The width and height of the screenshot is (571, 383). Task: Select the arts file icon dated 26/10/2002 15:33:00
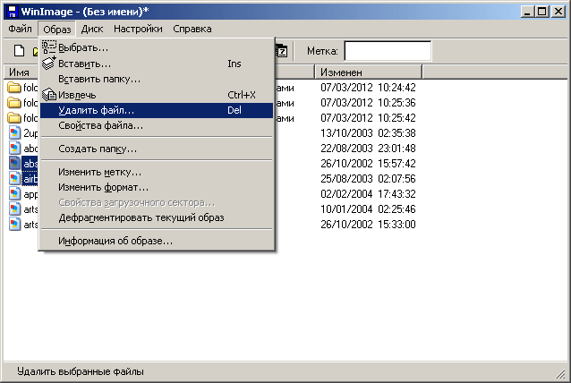[14, 225]
